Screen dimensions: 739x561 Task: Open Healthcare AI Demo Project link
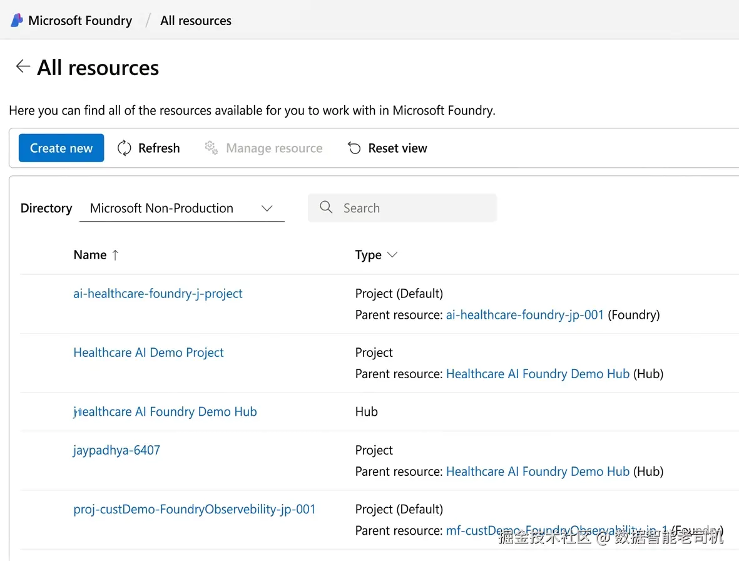pyautogui.click(x=148, y=353)
